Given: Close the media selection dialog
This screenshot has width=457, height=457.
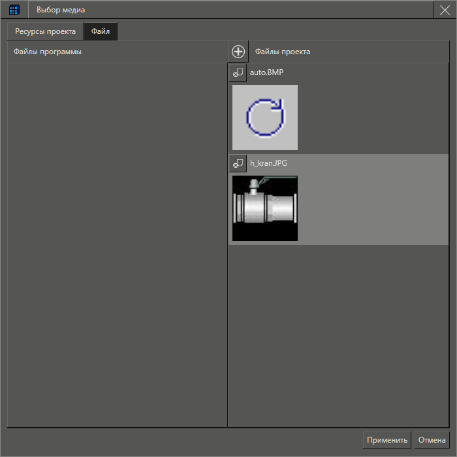Looking at the screenshot, I should [444, 10].
